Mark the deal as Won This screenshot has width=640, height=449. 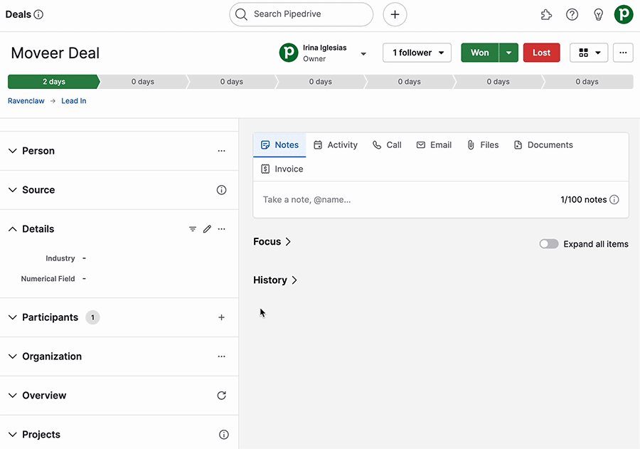479,53
